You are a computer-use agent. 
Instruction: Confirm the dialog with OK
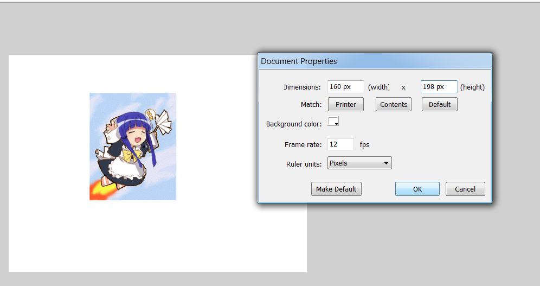tap(417, 189)
